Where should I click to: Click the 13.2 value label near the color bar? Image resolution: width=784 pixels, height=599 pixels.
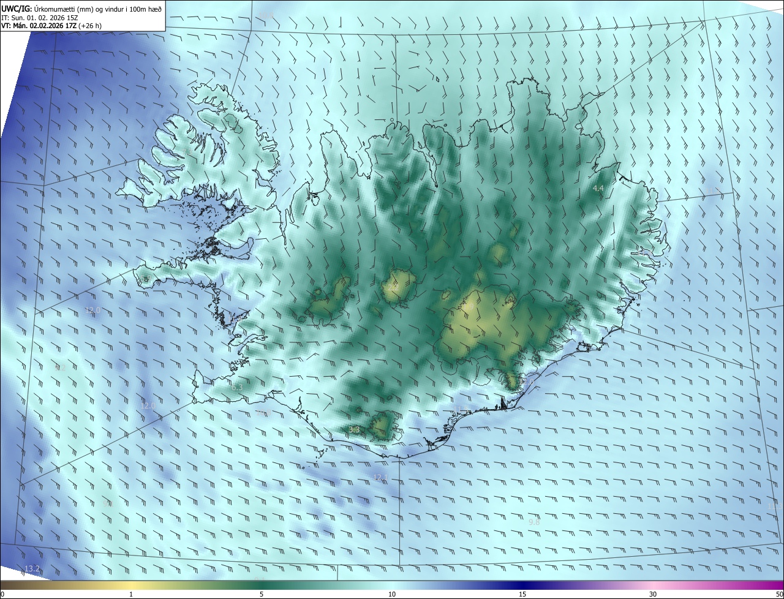pos(32,569)
